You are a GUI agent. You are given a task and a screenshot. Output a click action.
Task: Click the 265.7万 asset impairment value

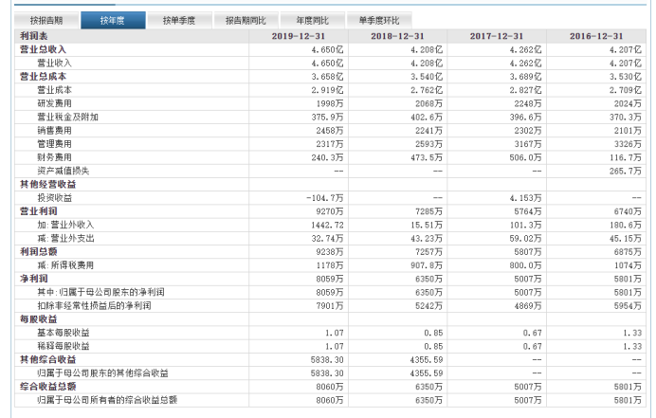(x=625, y=171)
